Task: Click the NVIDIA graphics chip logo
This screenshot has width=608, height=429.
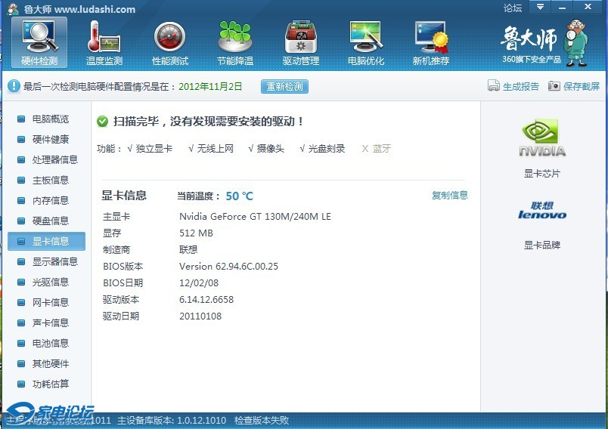Action: 542,138
